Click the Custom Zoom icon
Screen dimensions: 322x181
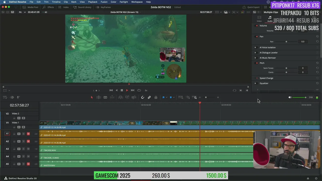(x=194, y=97)
